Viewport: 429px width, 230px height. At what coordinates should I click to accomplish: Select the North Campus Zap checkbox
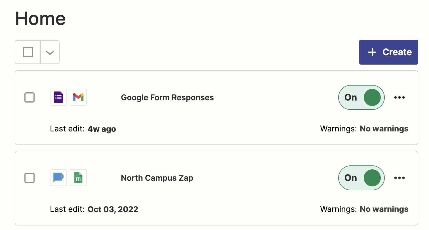coord(30,178)
